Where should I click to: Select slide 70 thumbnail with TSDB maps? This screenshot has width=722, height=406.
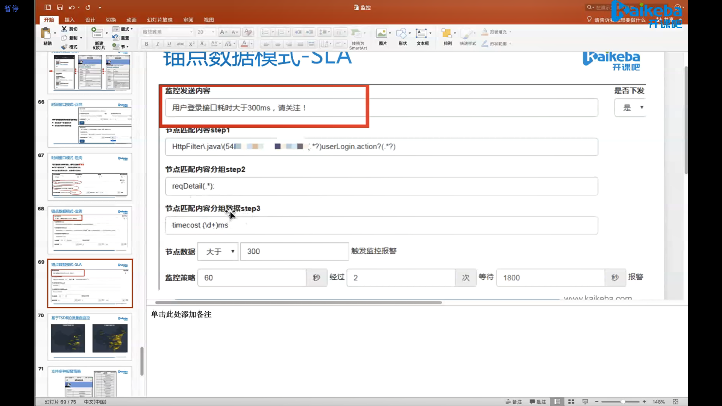point(90,337)
